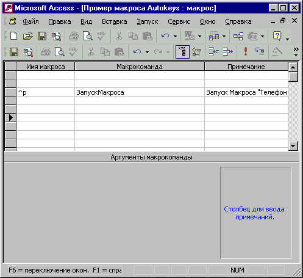Open the Relationships diagram icon

[238, 36]
